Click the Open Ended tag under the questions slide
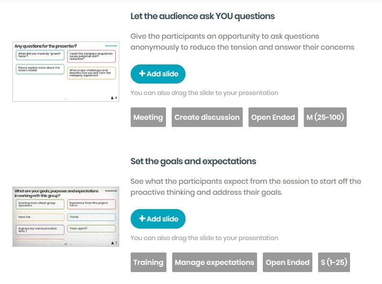 [273, 117]
